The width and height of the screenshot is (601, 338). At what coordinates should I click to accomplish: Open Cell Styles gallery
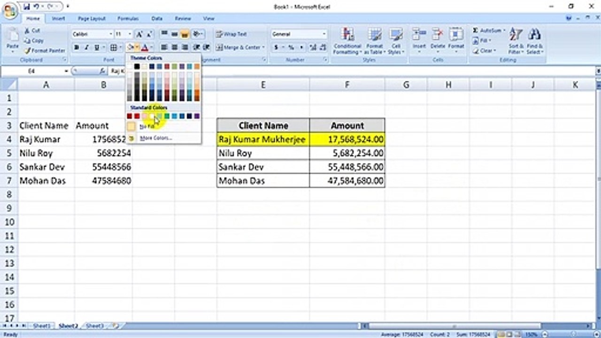396,41
